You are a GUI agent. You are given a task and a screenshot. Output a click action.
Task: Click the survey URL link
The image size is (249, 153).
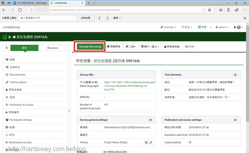point(130,86)
